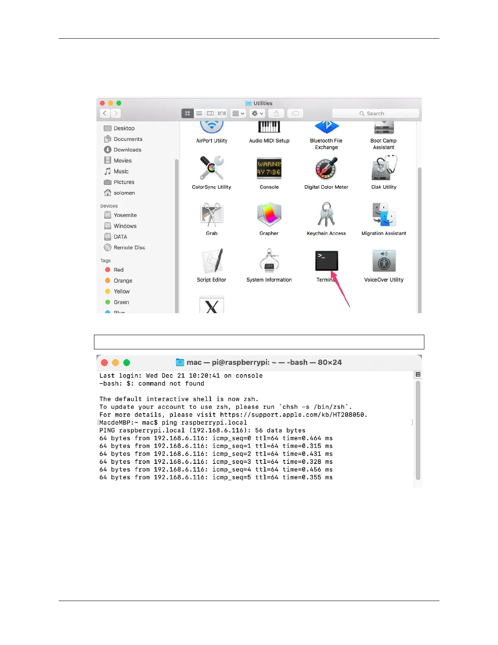Open the X11 app icon

coord(212,305)
